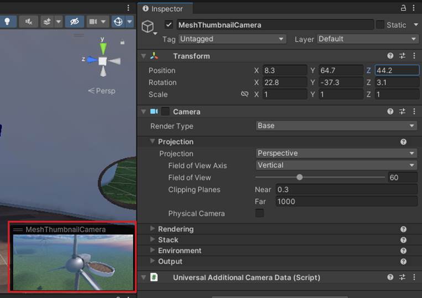The width and height of the screenshot is (422, 298).
Task: Click blue Z axis cone on gizmo
Action: (91, 60)
